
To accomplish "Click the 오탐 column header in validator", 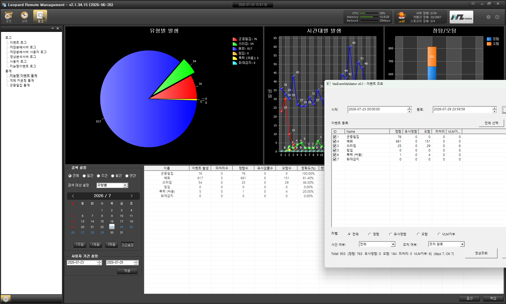I will tap(425, 131).
